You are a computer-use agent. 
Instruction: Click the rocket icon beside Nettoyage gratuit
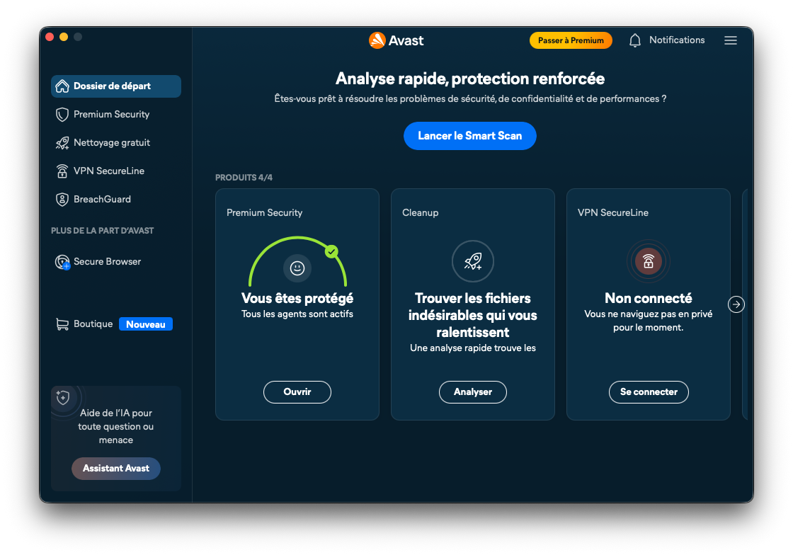click(62, 143)
